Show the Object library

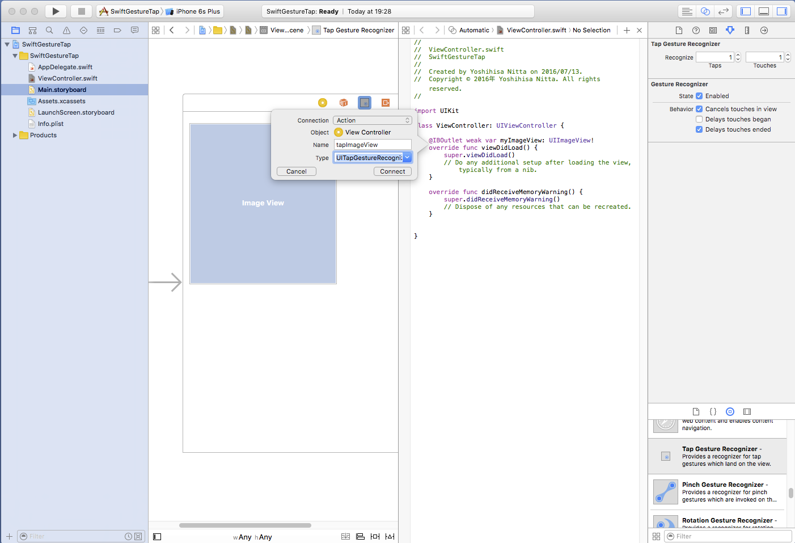[x=730, y=411]
